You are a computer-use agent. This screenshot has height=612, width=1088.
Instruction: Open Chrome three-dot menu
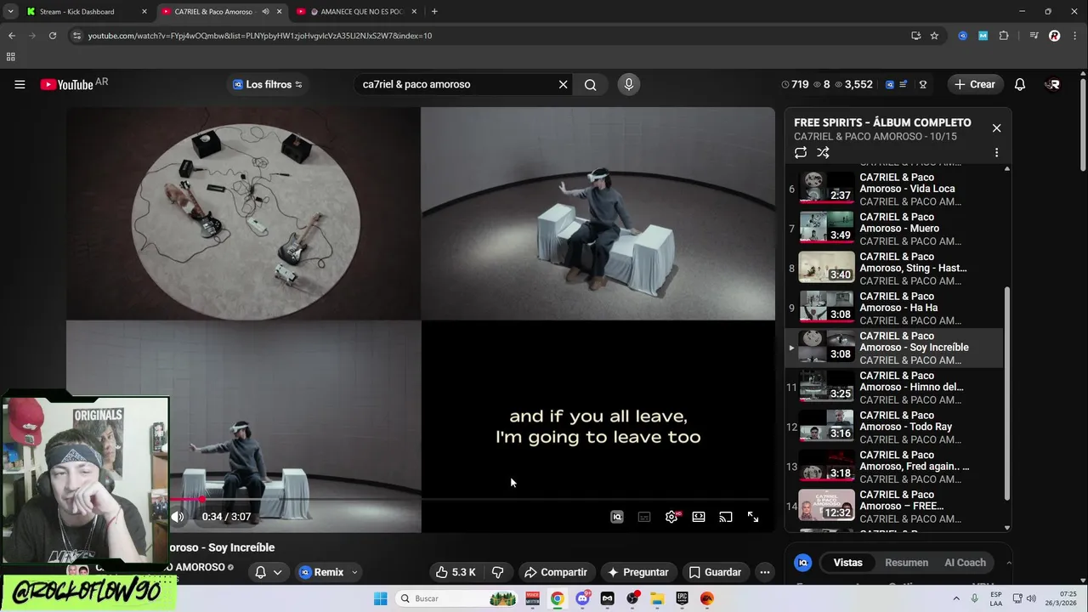click(x=1074, y=36)
